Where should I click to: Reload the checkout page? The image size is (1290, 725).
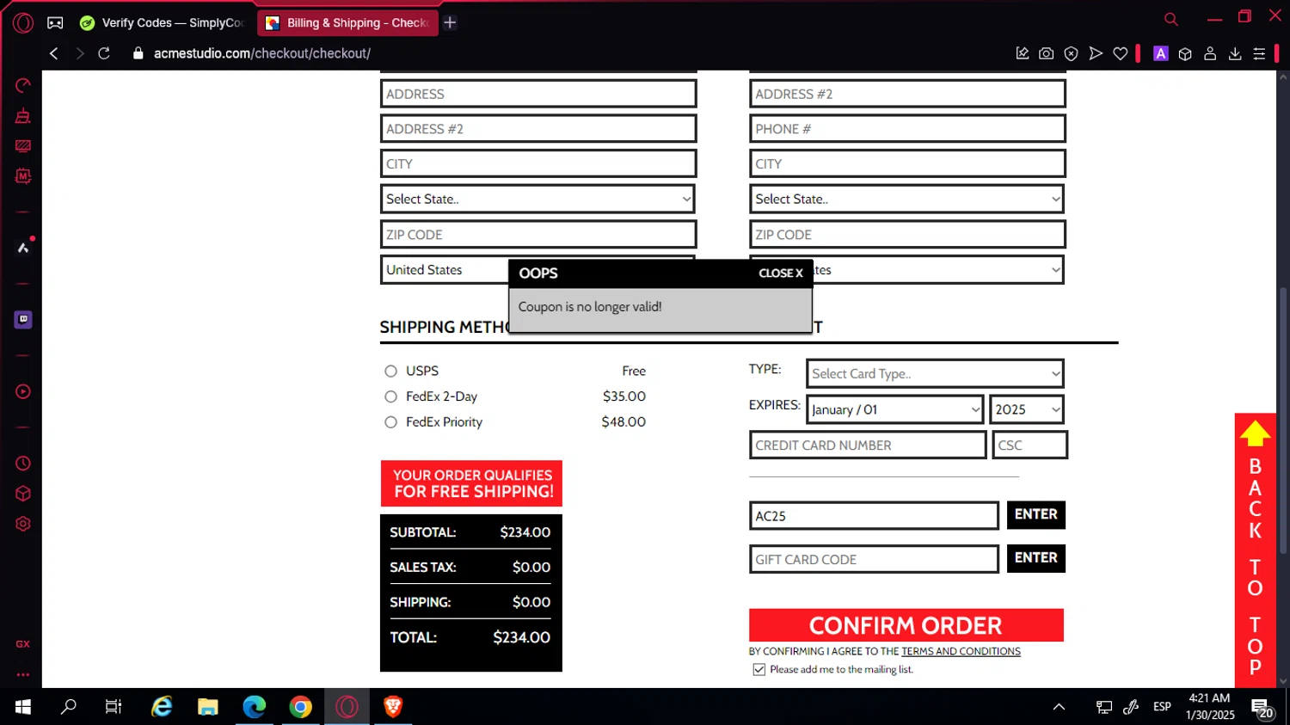click(104, 53)
